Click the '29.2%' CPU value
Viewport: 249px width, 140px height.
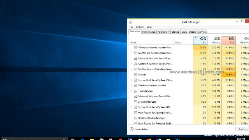(203, 47)
